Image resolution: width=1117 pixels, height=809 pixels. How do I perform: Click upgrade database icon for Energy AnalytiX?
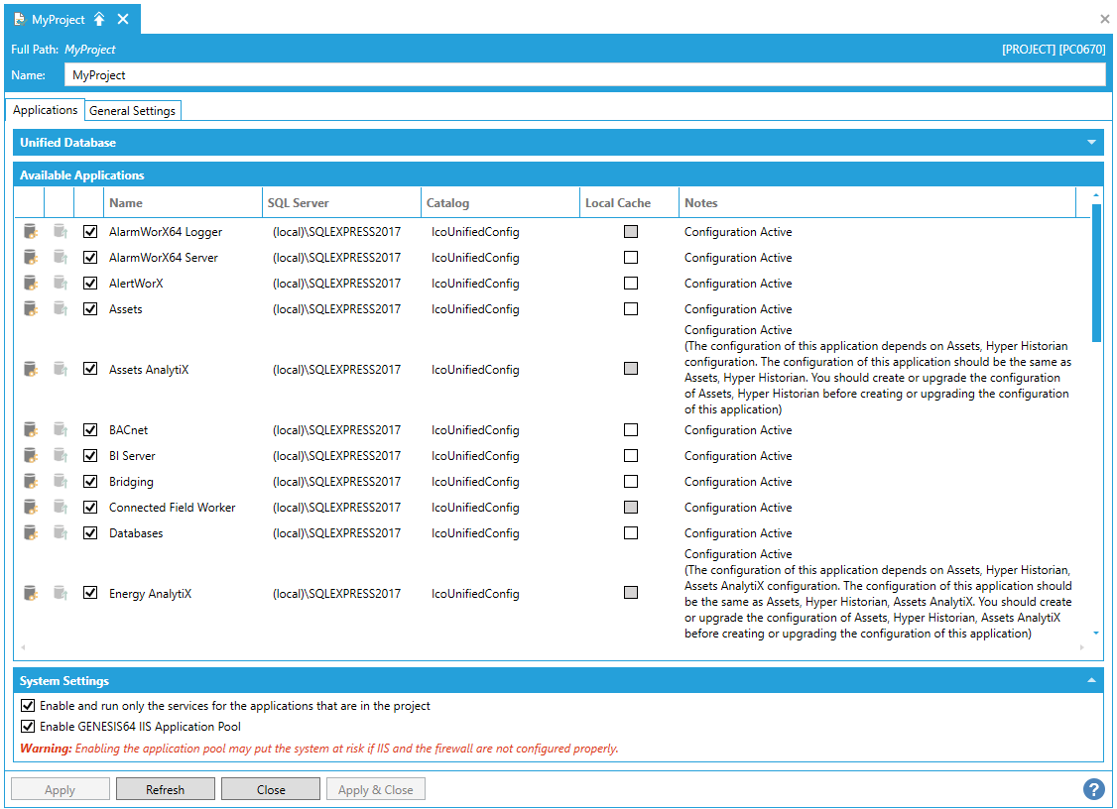point(61,593)
